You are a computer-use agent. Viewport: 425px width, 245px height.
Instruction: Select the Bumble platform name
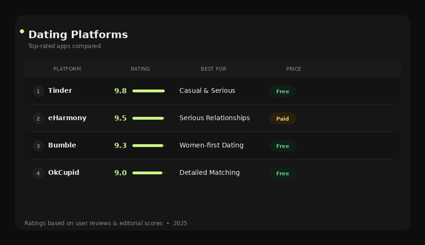tap(62, 145)
